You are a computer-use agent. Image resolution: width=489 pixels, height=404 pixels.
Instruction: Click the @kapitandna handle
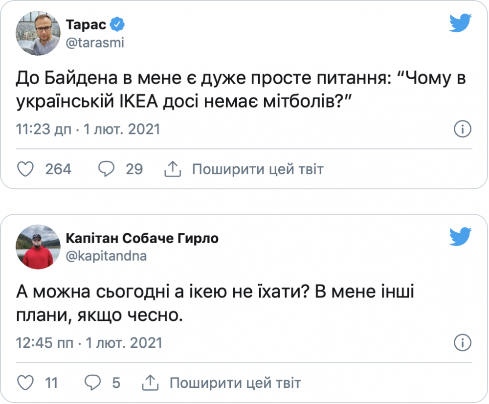106,256
